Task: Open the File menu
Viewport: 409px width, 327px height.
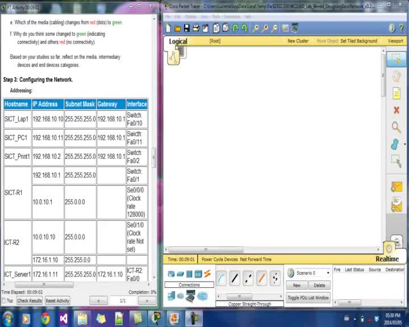Action: [x=168, y=16]
